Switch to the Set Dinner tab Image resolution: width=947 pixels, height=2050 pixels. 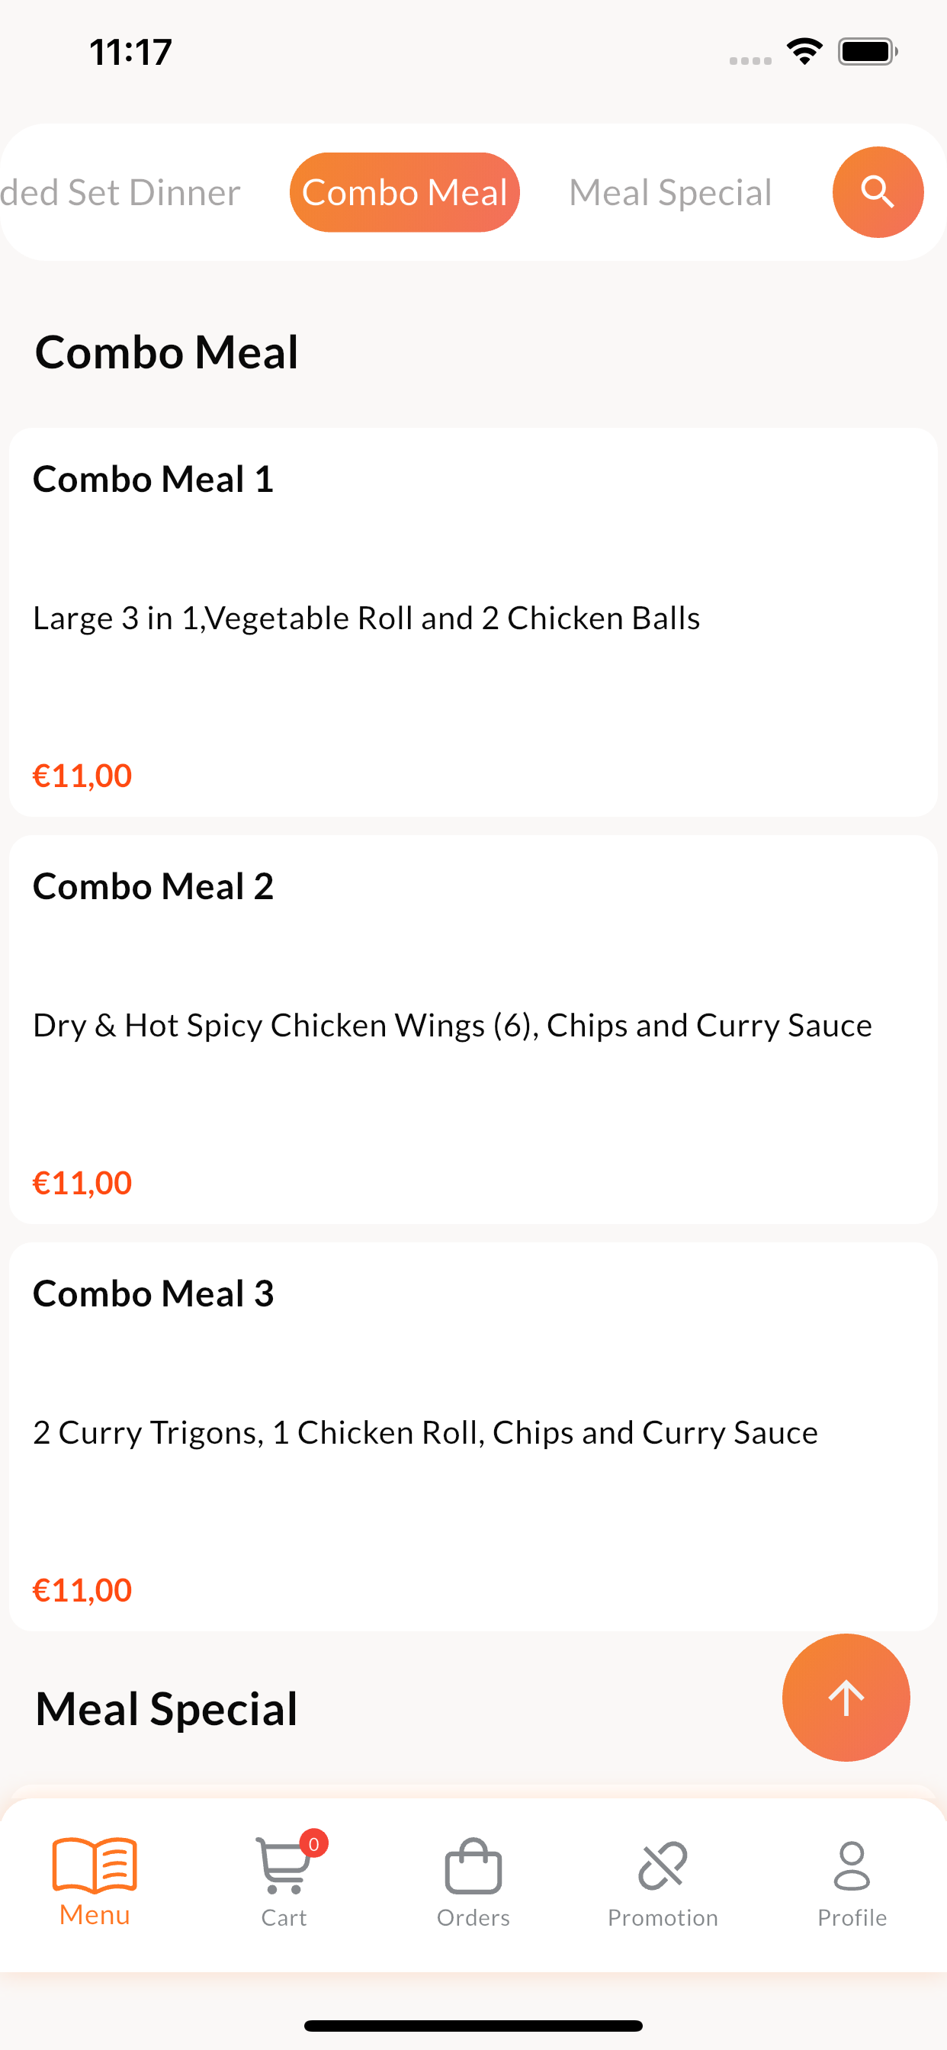coord(120,191)
